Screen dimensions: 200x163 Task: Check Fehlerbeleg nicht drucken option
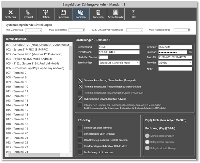[80, 152]
